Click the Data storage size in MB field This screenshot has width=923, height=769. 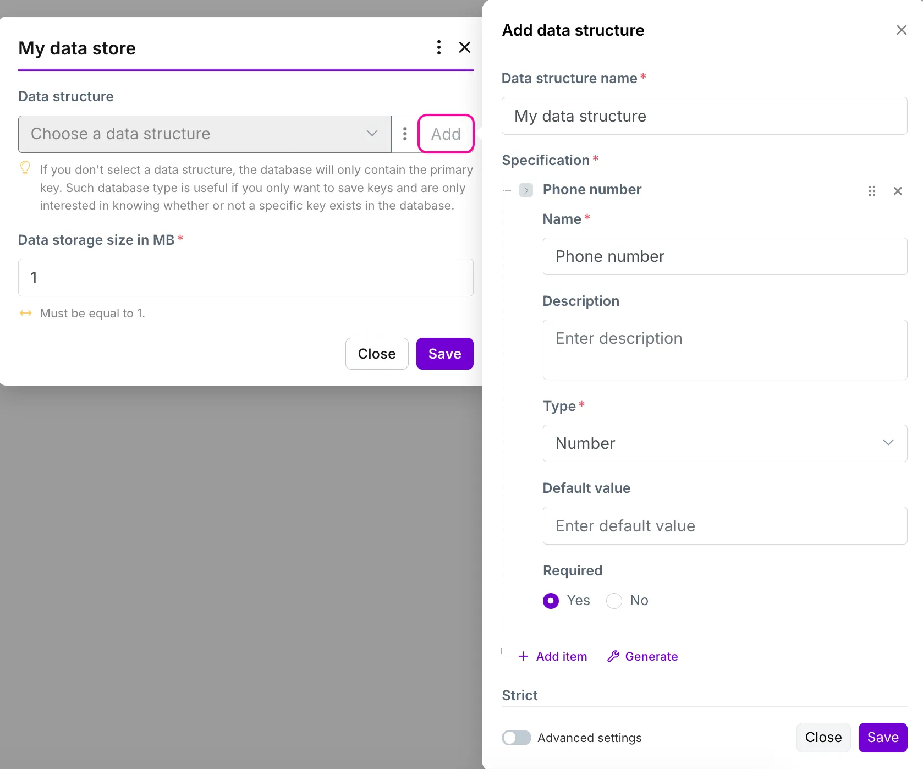[245, 278]
